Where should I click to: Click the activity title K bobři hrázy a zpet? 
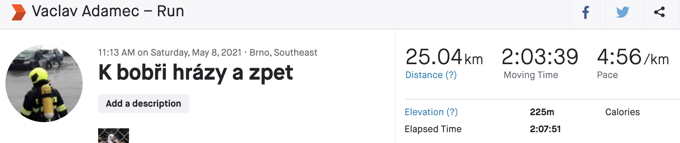coord(195,73)
